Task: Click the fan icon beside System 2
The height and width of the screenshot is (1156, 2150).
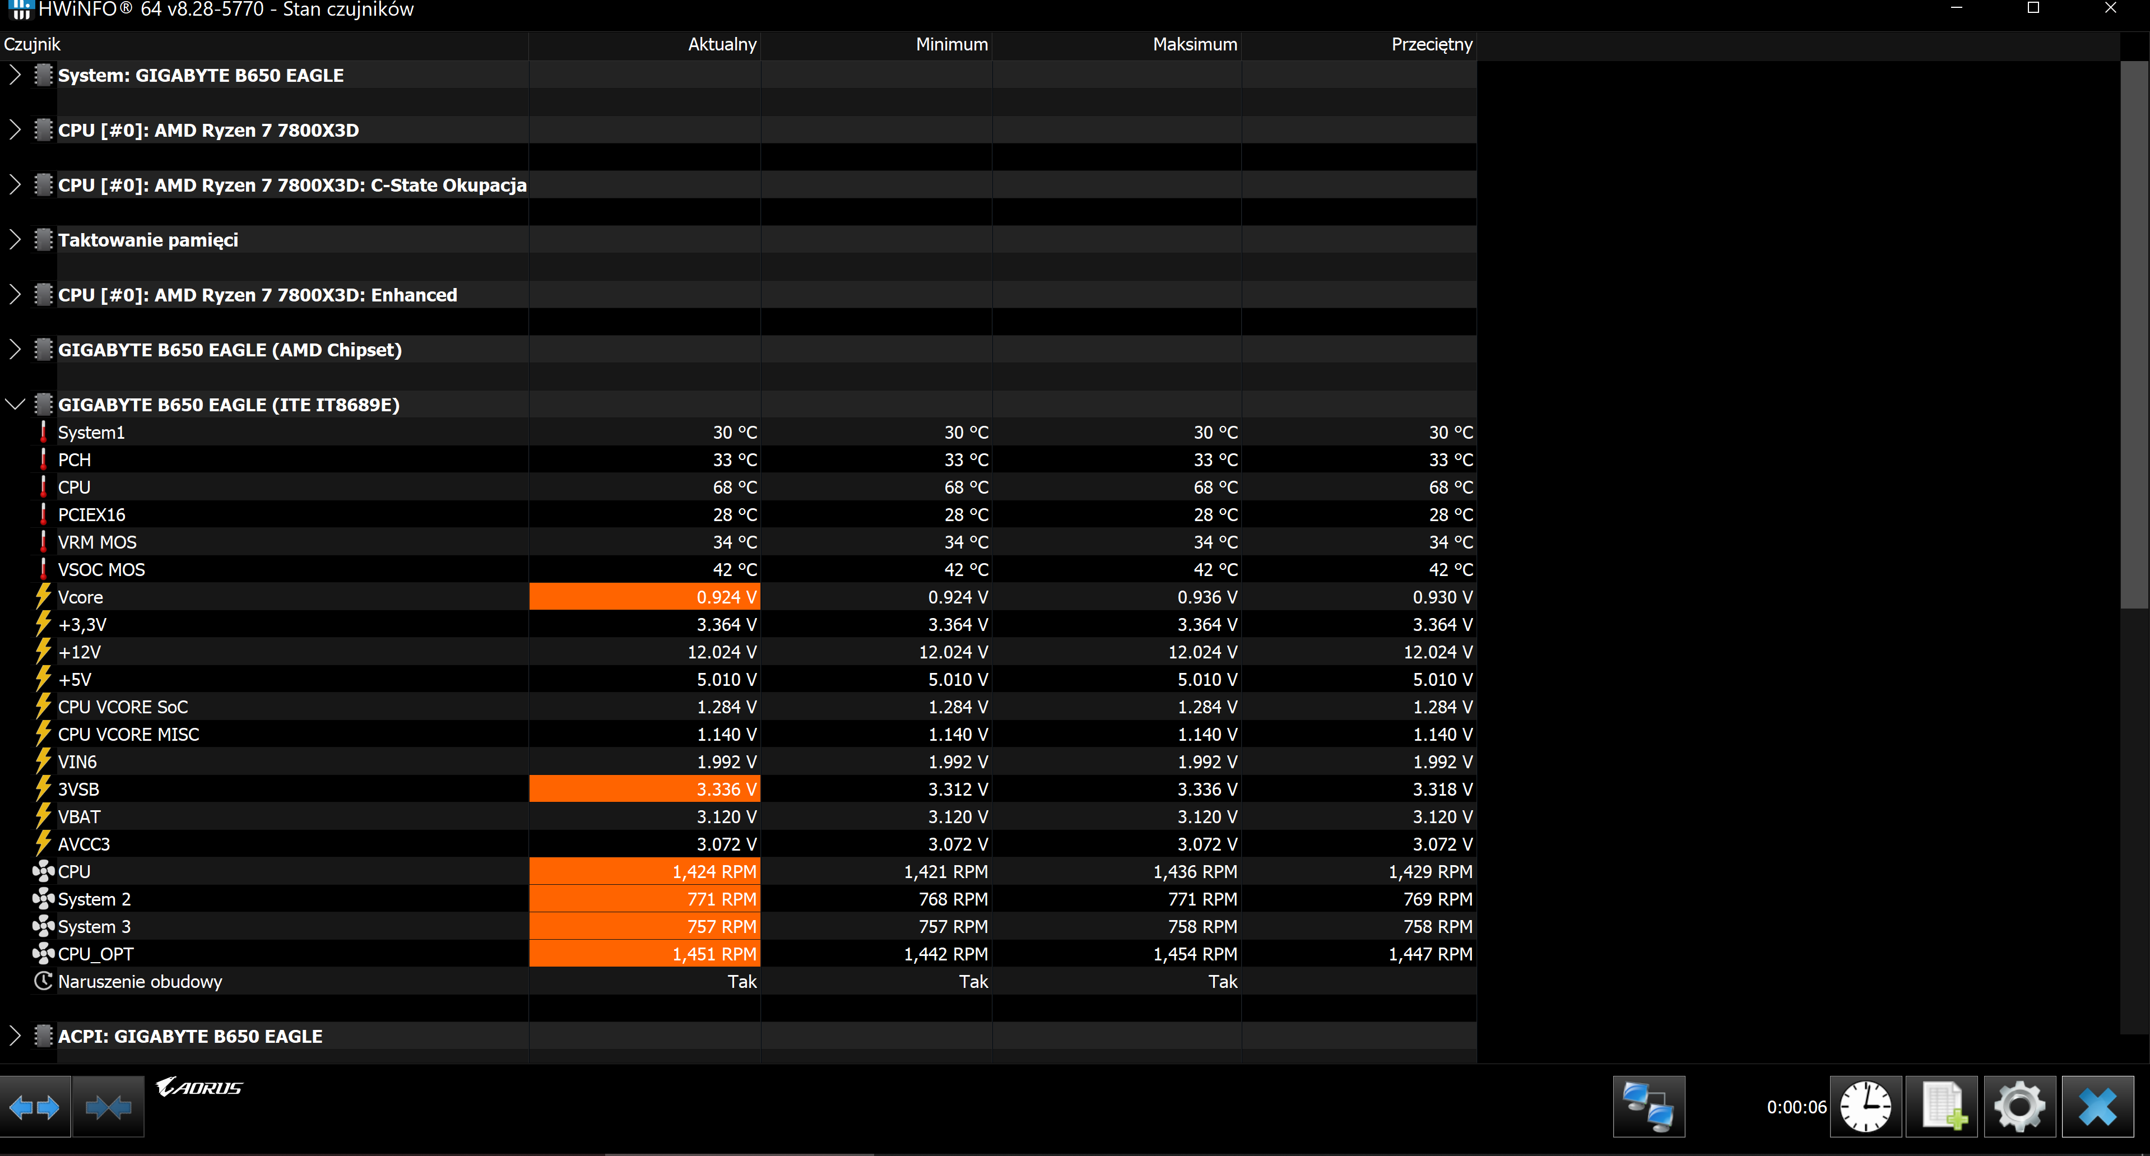Action: click(43, 898)
